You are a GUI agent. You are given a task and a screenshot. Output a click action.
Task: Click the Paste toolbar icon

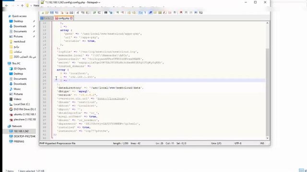click(x=87, y=12)
